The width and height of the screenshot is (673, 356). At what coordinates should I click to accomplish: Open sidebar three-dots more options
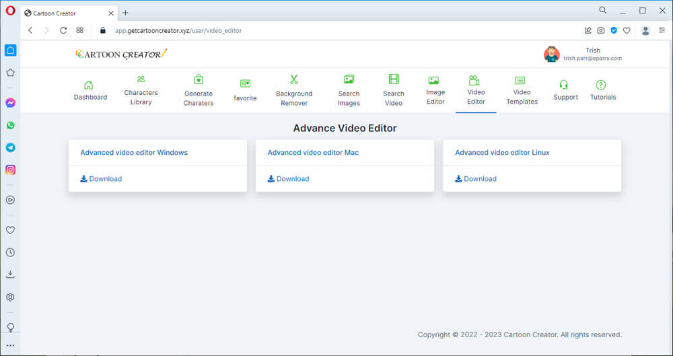point(11,346)
